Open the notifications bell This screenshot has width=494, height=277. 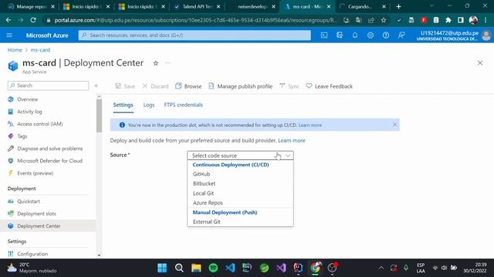(x=355, y=35)
